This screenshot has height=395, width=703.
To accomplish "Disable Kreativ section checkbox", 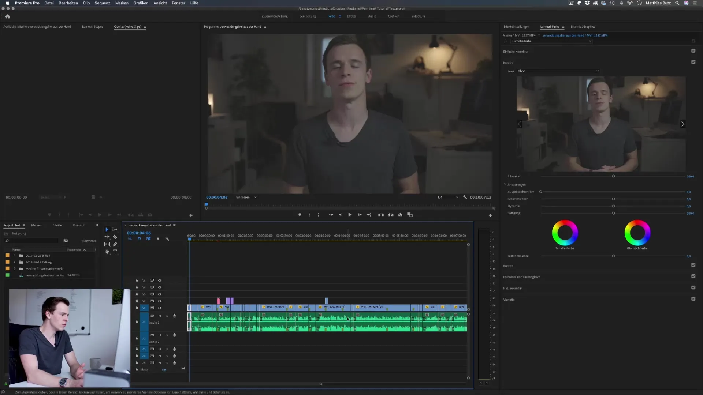I will coord(693,62).
